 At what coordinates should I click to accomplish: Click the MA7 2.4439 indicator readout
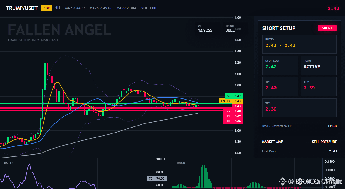coord(75,8)
